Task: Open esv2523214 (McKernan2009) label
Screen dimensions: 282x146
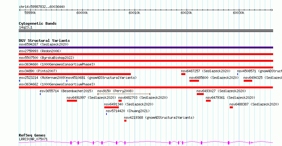Action: click(43, 78)
